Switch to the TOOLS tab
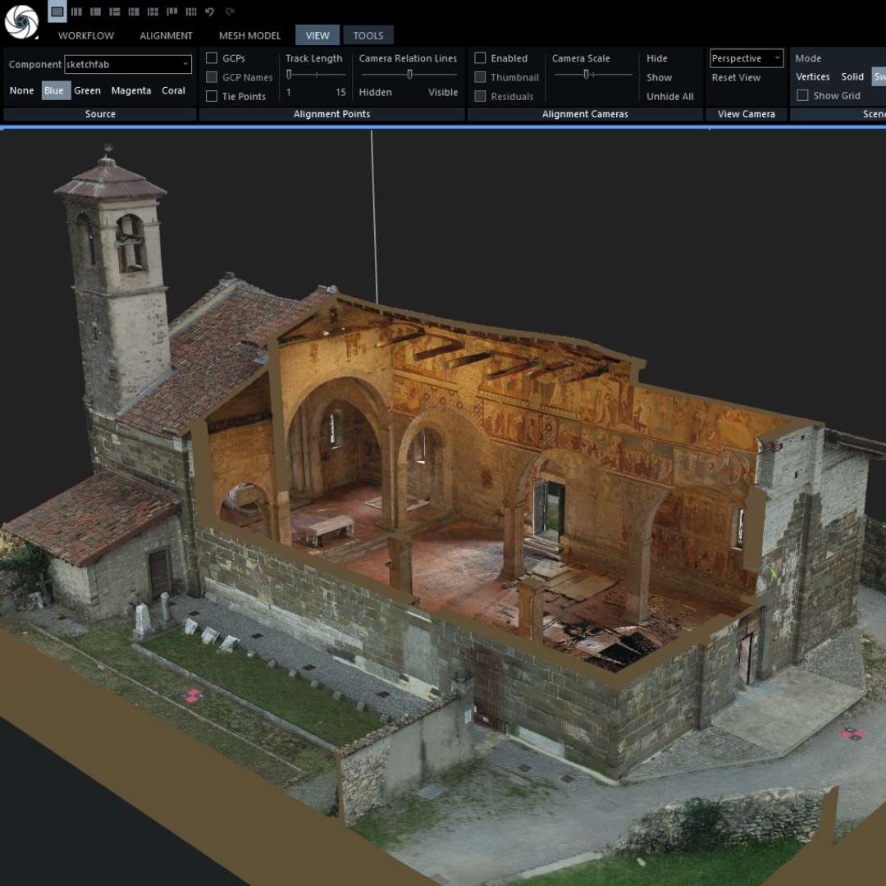The height and width of the screenshot is (886, 886). pos(368,35)
